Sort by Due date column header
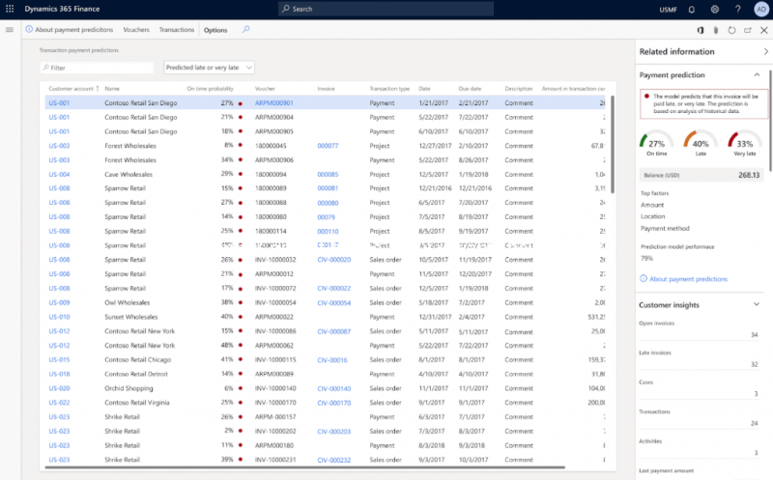The image size is (773, 480). coord(470,89)
